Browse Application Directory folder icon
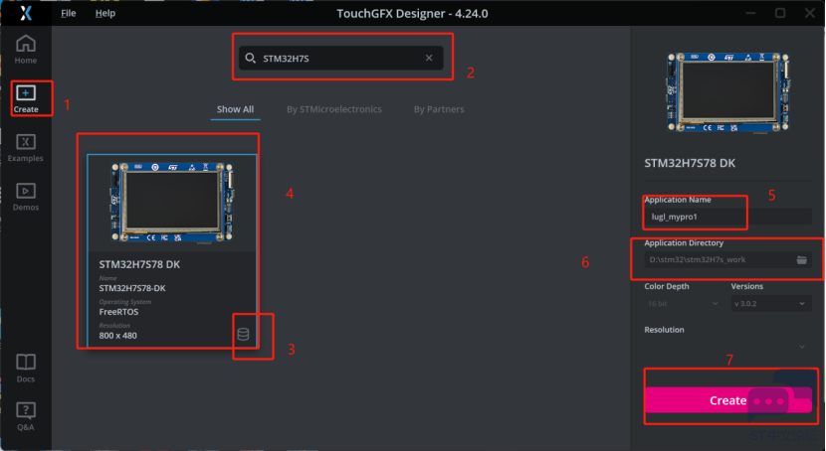Viewport: 826px width, 451px height. point(801,259)
